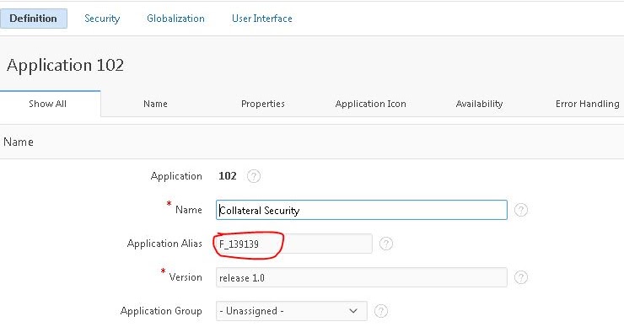Switch to the Security tab
Viewport: 624px width, 327px height.
coord(102,19)
